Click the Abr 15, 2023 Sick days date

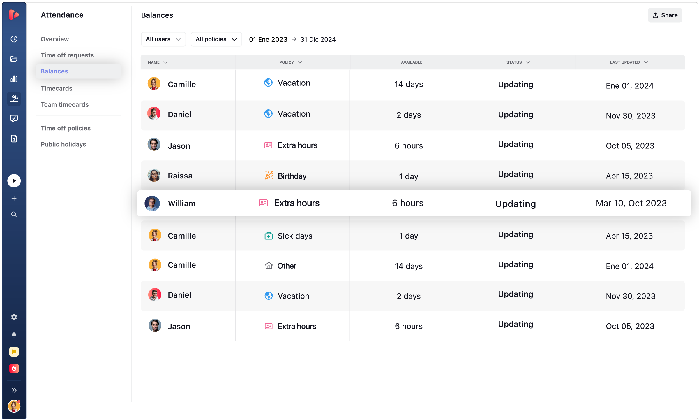pyautogui.click(x=629, y=236)
